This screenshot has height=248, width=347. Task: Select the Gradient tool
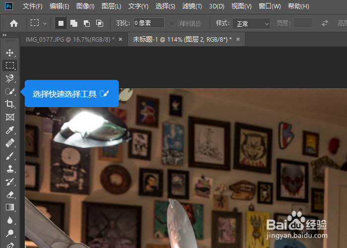click(10, 207)
